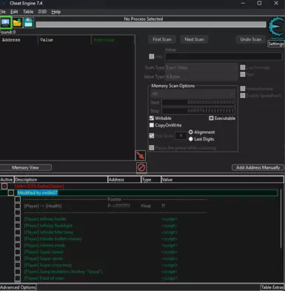285x291 pixels.
Task: Click the Next Scan button
Action: point(194,39)
